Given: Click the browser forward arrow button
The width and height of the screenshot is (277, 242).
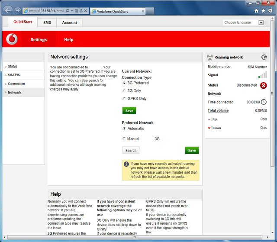Looking at the screenshot, I should [17, 10].
